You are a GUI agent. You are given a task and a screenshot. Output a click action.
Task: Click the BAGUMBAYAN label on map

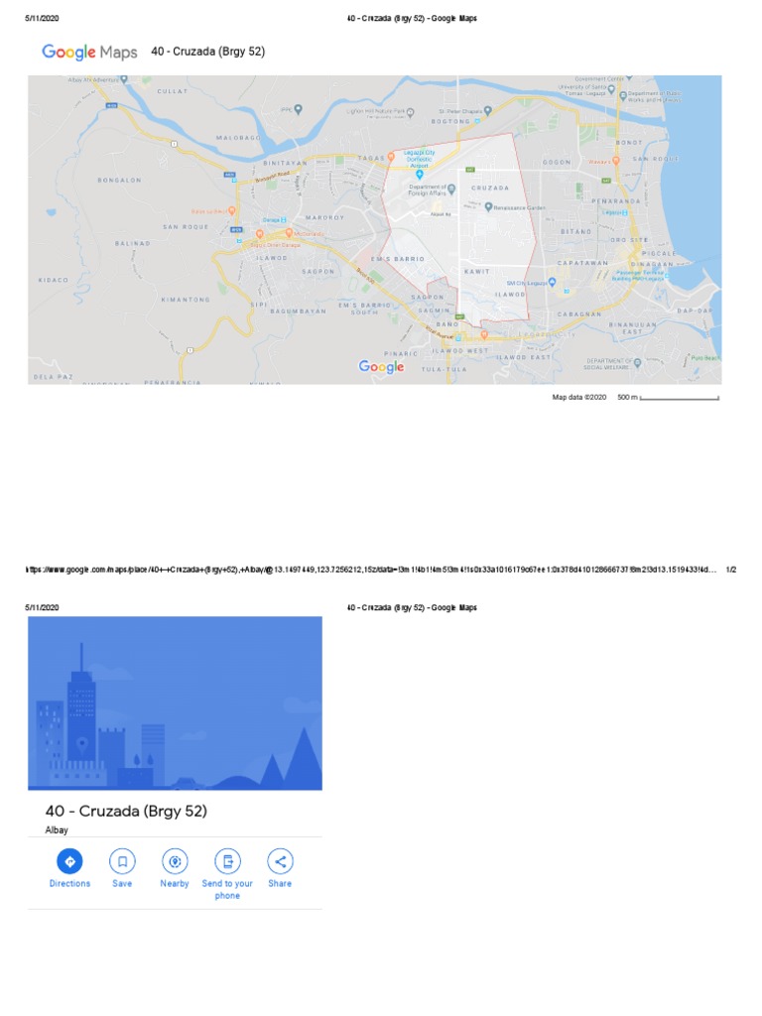click(298, 311)
